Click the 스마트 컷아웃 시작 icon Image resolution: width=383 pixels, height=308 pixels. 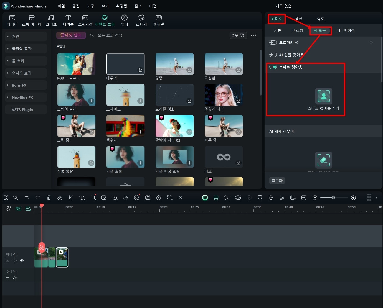tap(323, 96)
